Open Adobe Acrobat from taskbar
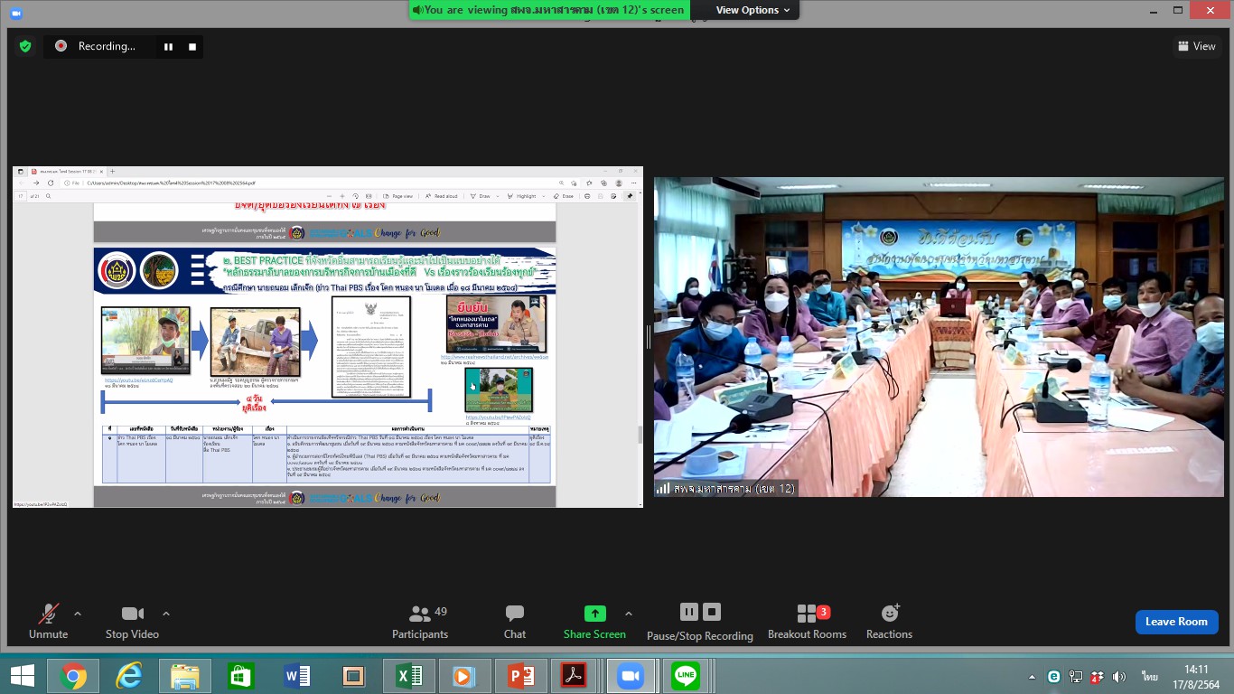The height and width of the screenshot is (694, 1234). [x=575, y=676]
